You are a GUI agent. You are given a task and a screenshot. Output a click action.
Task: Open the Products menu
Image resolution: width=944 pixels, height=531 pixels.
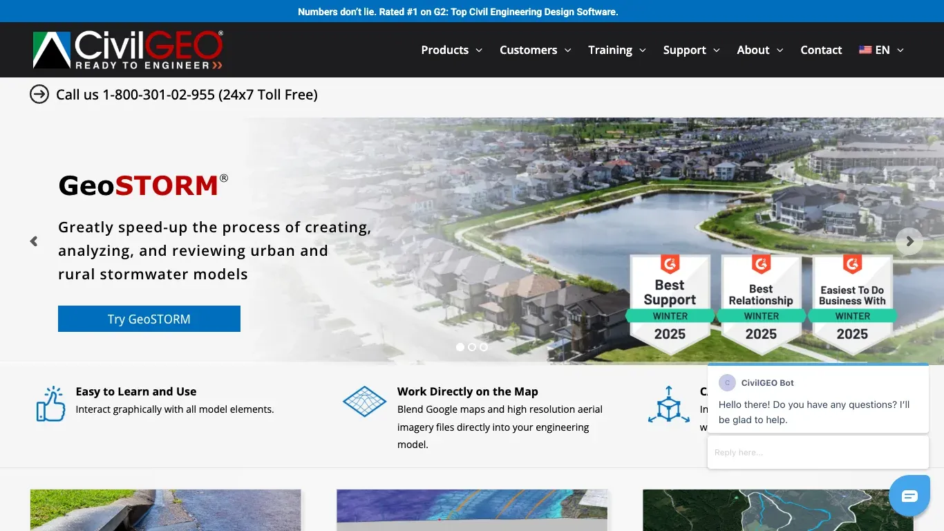[444, 50]
